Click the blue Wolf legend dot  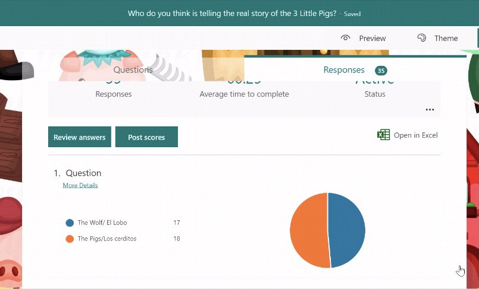(x=70, y=223)
